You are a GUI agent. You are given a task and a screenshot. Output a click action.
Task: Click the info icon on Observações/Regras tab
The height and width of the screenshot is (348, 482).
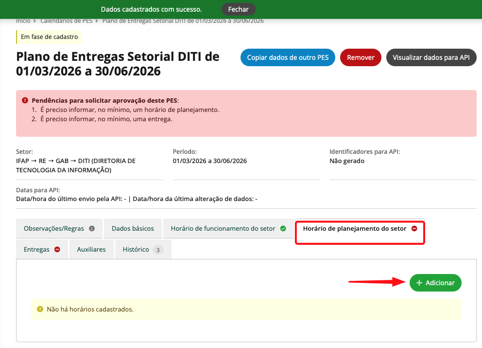pyautogui.click(x=92, y=229)
